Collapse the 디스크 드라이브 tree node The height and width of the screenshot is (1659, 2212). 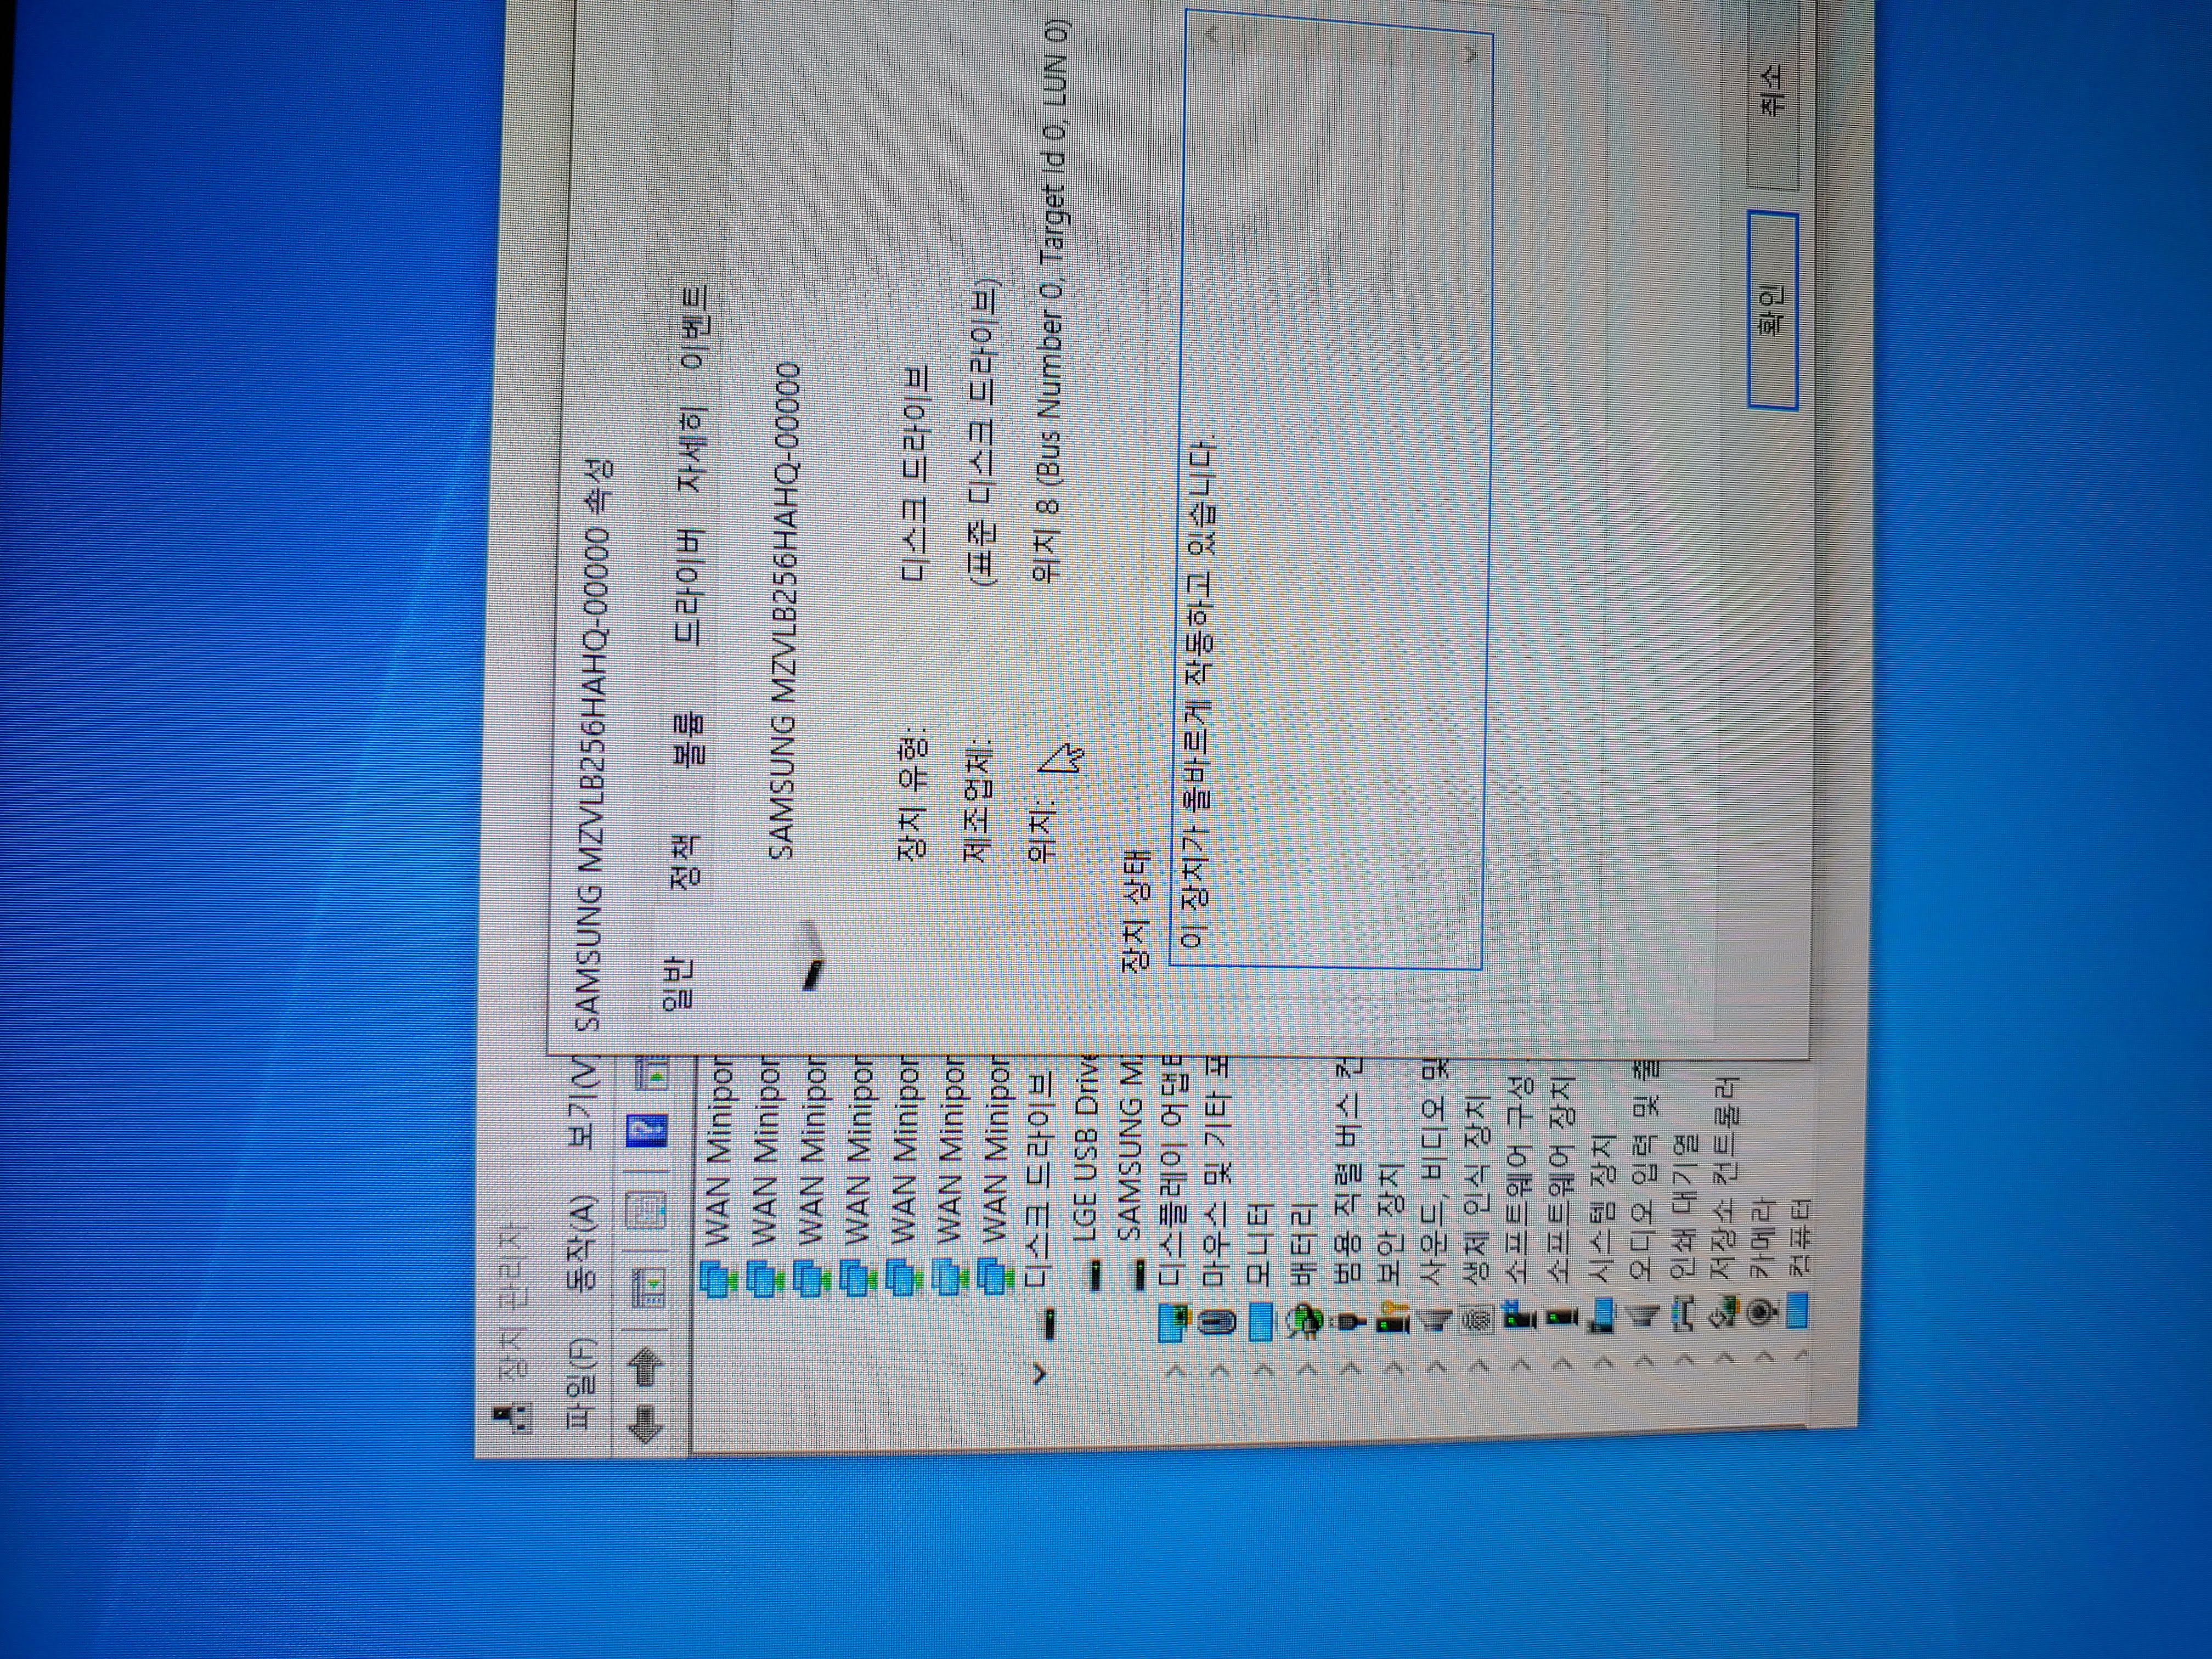click(x=1040, y=1372)
